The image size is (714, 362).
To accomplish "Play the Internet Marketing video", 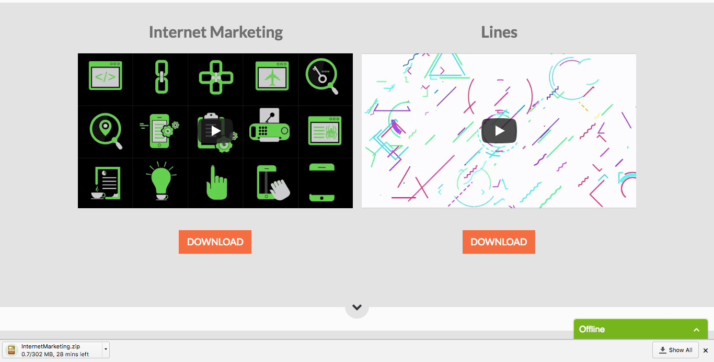I will click(x=215, y=131).
